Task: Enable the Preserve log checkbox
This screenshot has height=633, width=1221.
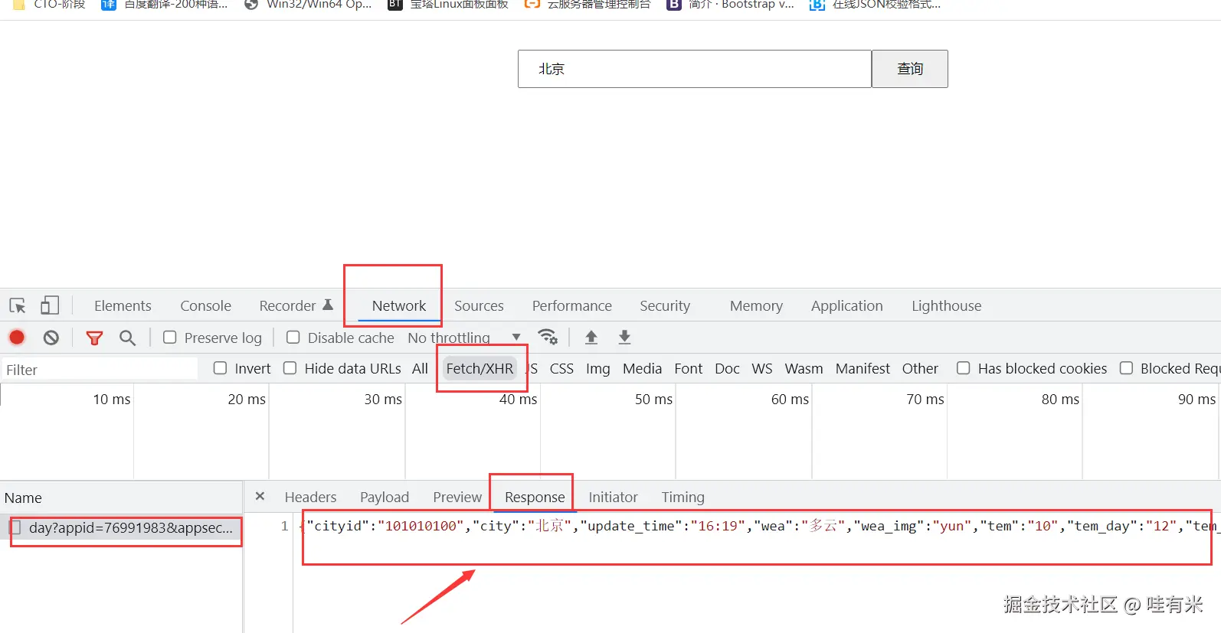Action: (170, 338)
